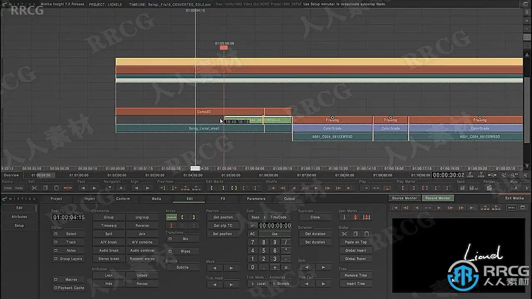
Task: Click the Move right arrow icon
Action: pos(232,268)
